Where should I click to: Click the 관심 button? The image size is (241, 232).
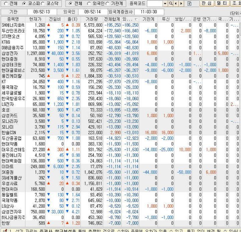(x=207, y=3)
